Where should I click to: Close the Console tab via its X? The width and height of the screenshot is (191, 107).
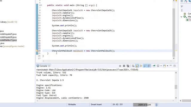point(49,66)
